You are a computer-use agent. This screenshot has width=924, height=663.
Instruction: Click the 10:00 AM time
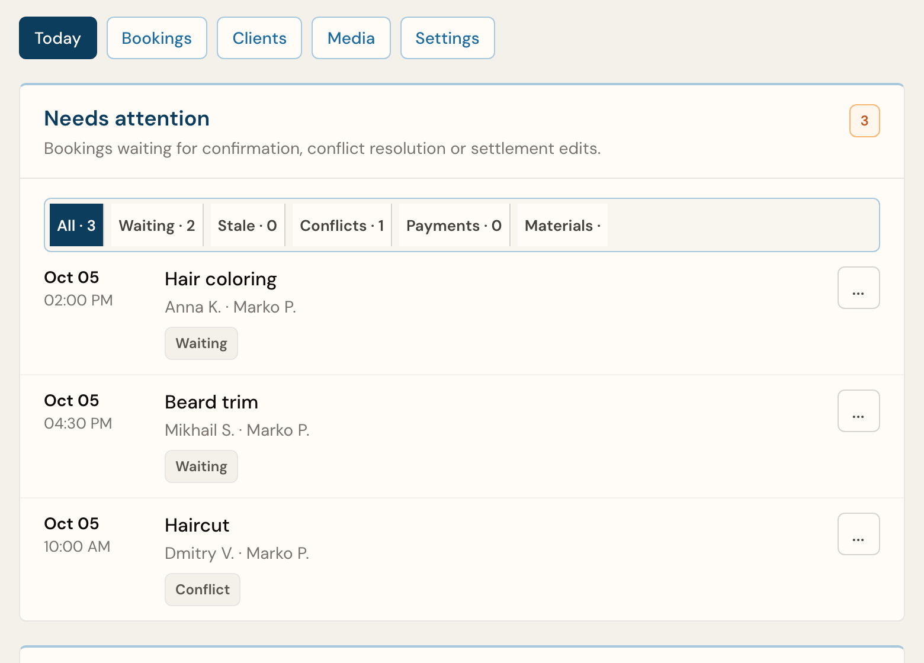[77, 546]
